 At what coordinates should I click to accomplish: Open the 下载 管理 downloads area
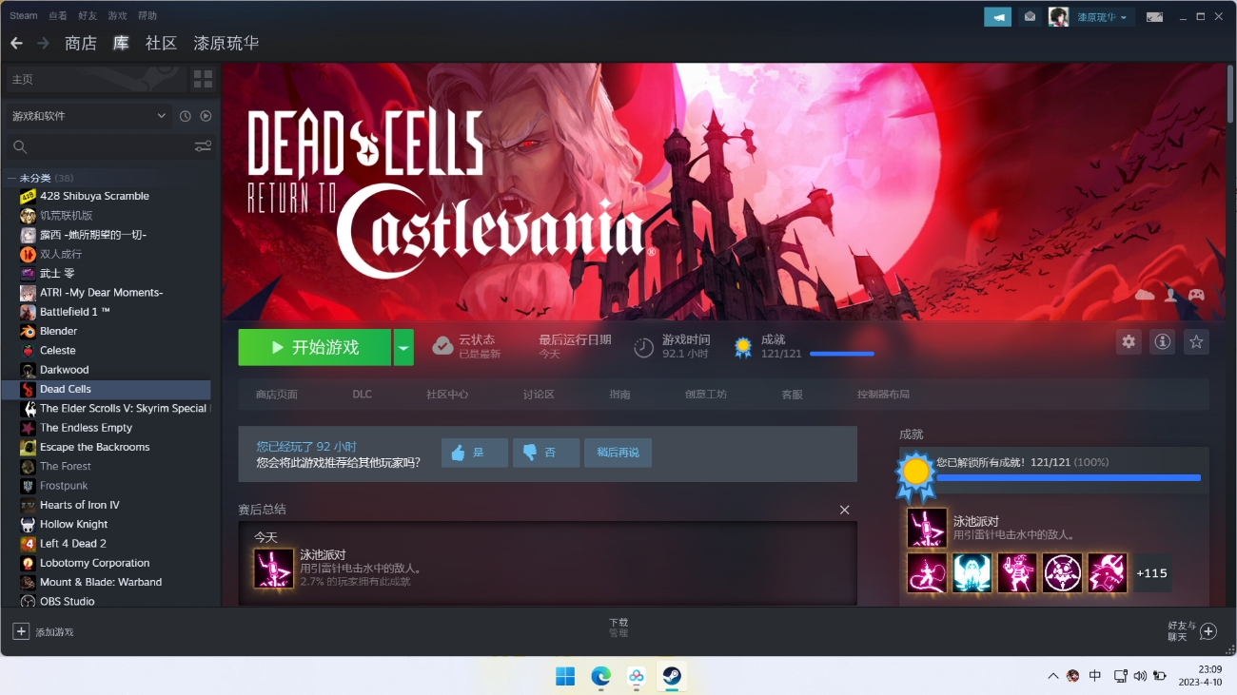(x=618, y=627)
